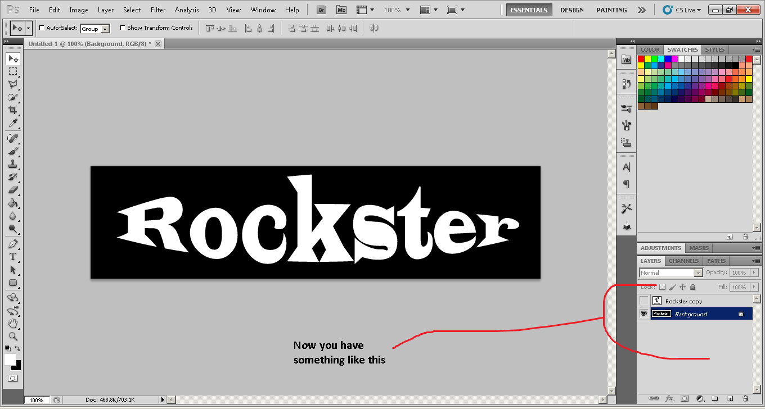
Task: Enable the Auto-Select checkbox
Action: [x=41, y=27]
